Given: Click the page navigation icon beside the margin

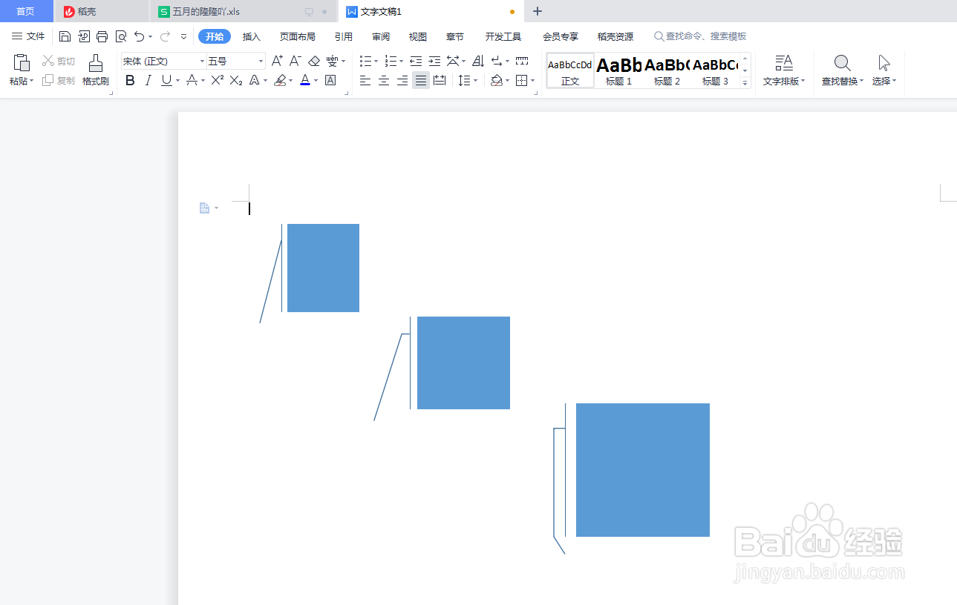Looking at the screenshot, I should click(x=205, y=208).
